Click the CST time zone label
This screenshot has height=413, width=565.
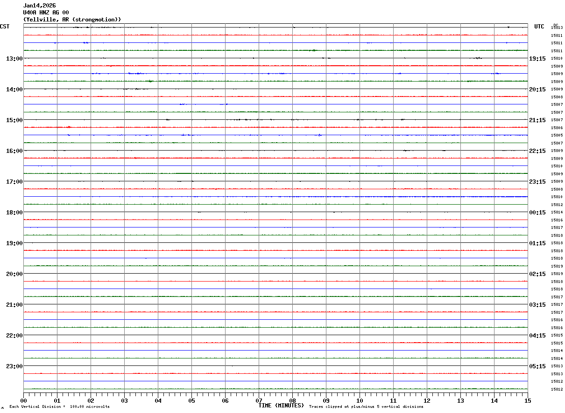(x=5, y=27)
